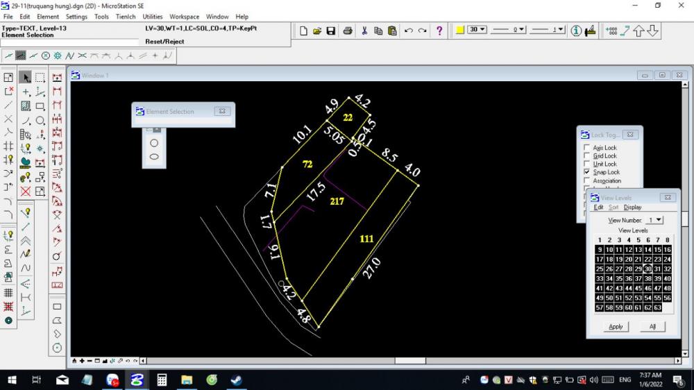Open File Explorer from the taskbar
This screenshot has height=390, width=694.
(x=187, y=380)
